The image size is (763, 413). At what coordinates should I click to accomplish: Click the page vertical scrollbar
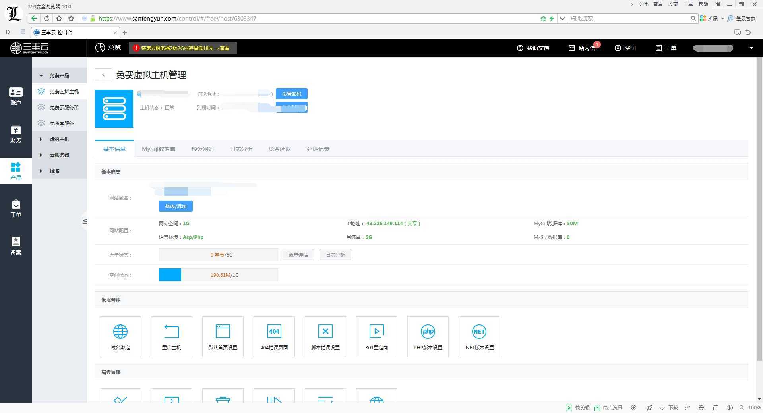point(759,208)
